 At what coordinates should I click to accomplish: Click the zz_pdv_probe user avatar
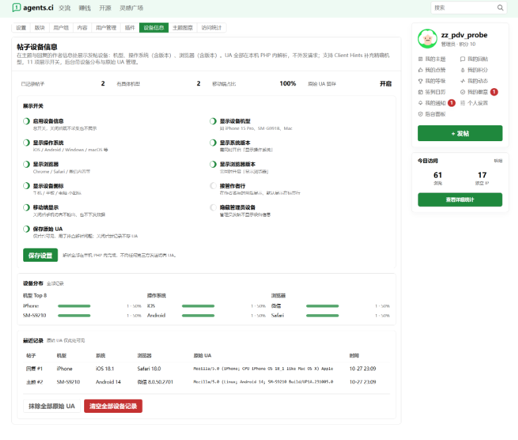pos(427,38)
